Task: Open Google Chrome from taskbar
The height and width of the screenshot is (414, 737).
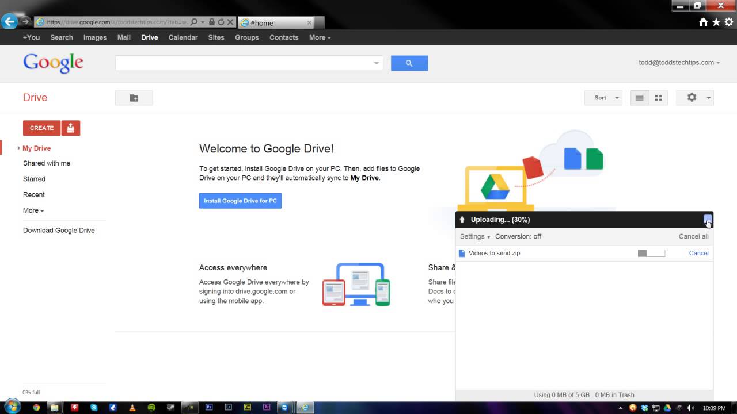Action: (x=36, y=407)
